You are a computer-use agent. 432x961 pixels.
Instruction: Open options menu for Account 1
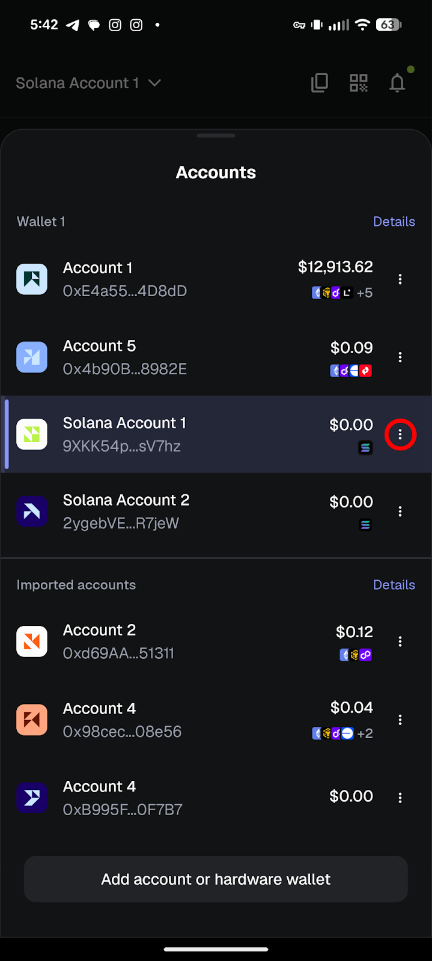click(x=400, y=279)
